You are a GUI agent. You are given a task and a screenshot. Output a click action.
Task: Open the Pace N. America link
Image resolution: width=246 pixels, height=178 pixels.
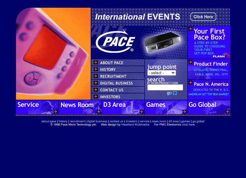click(211, 84)
